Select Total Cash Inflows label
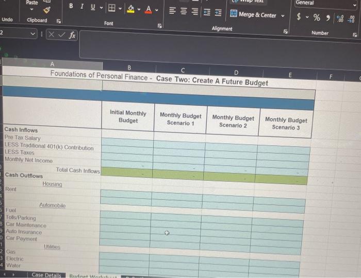The image size is (361, 278). coord(78,170)
